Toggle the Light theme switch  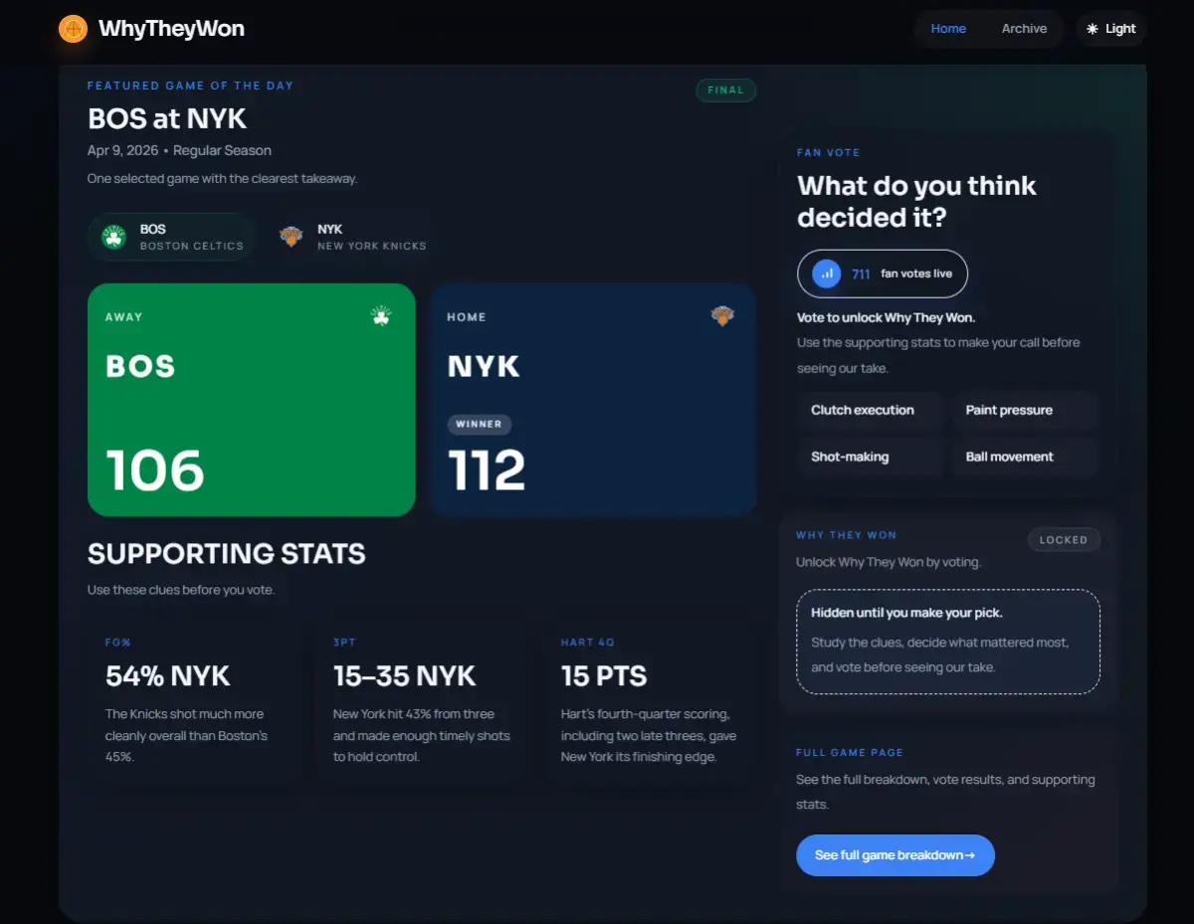pyautogui.click(x=1111, y=29)
